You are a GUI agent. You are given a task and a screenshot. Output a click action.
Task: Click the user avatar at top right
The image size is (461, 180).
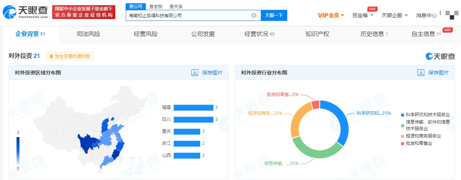click(452, 14)
